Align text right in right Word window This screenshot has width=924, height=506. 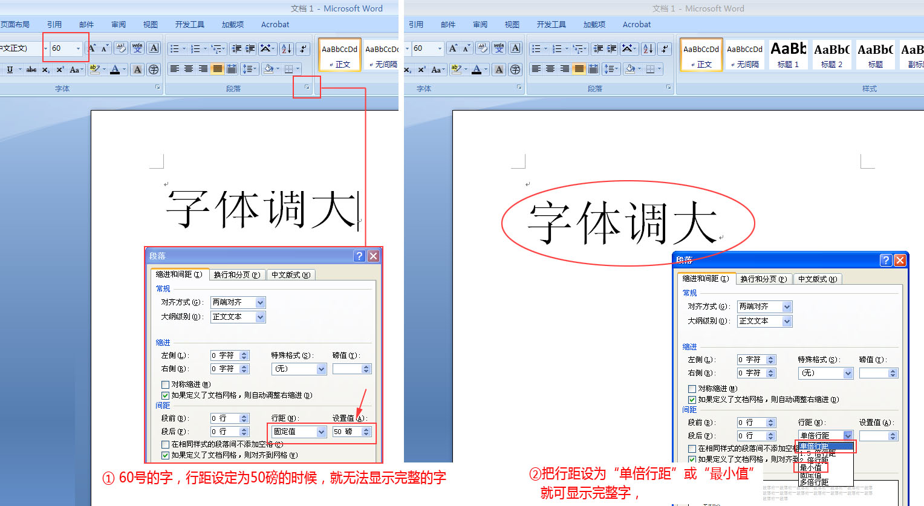coord(565,69)
